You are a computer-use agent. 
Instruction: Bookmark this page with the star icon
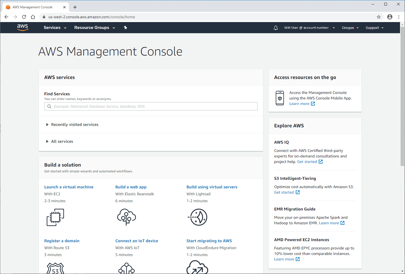[x=379, y=17]
